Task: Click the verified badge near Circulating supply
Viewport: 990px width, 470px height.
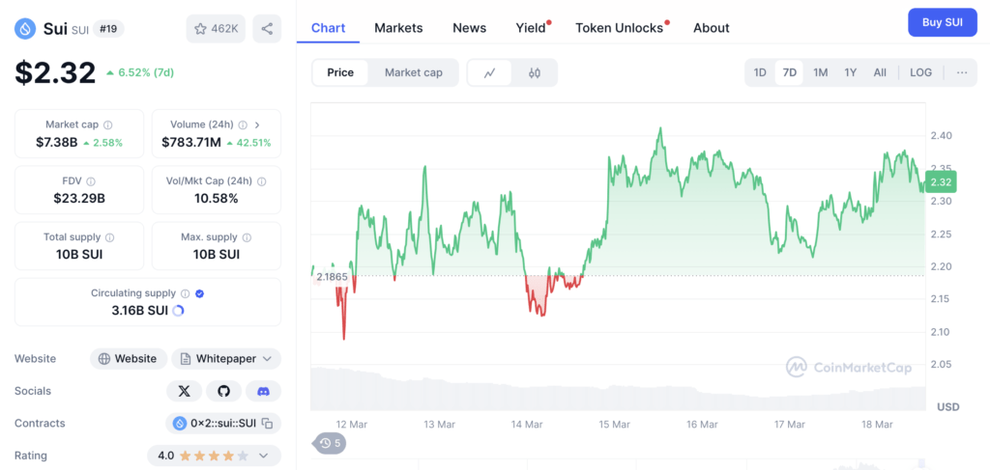Action: [x=199, y=293]
